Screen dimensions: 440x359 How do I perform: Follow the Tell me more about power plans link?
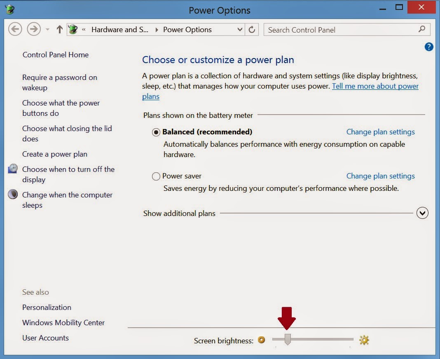tap(375, 86)
